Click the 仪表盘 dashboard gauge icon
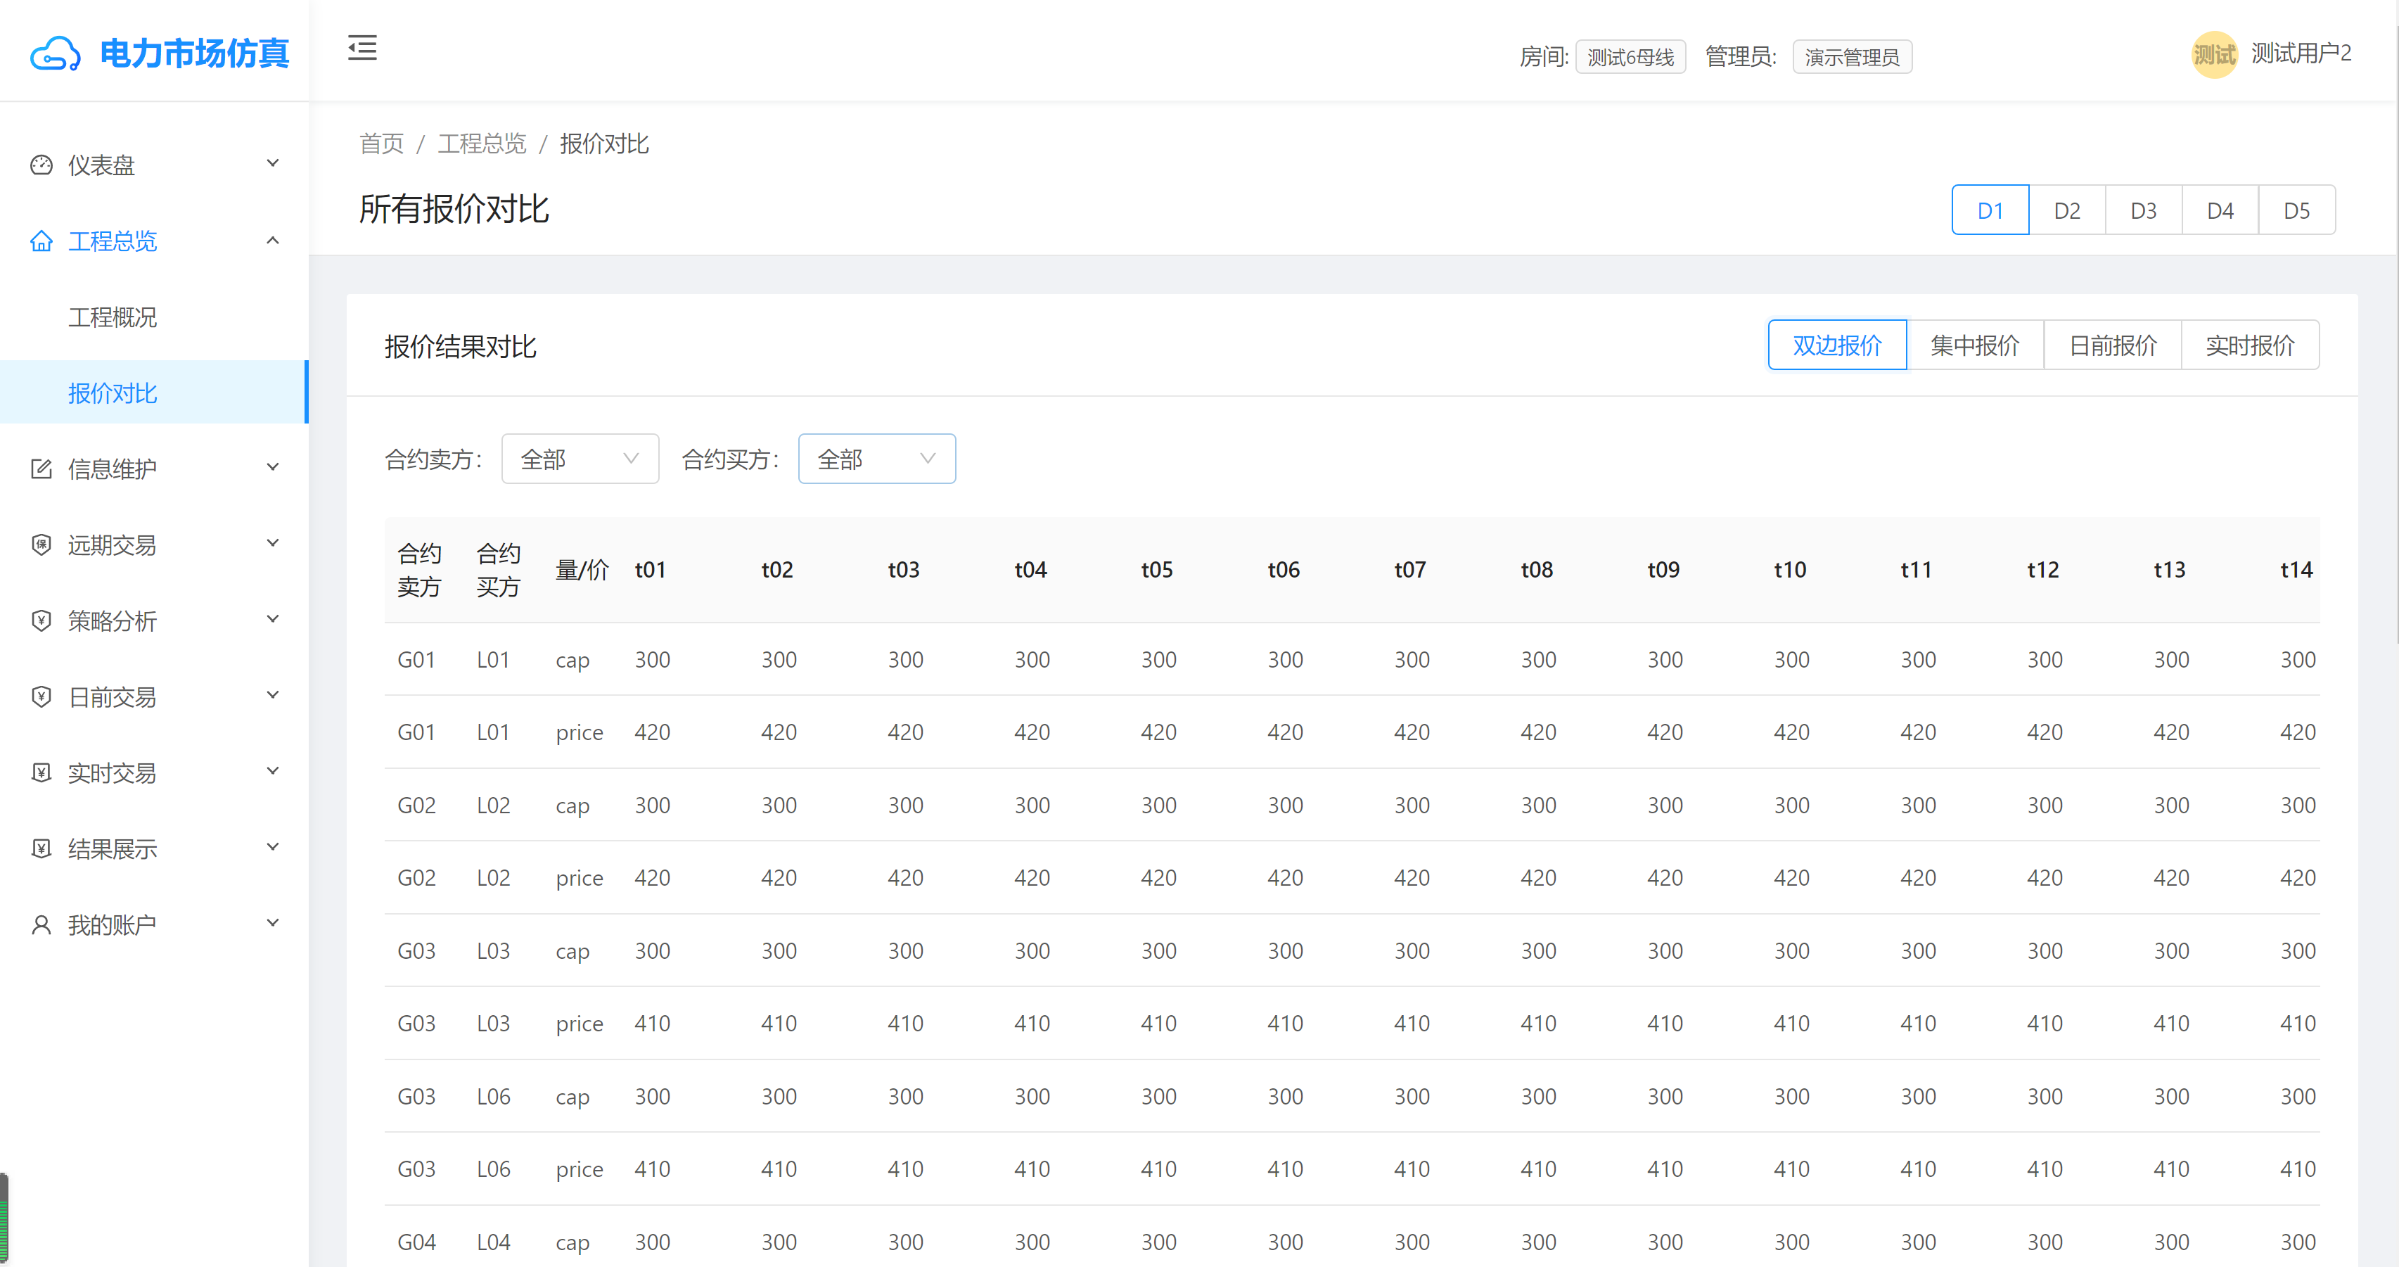 [x=41, y=165]
